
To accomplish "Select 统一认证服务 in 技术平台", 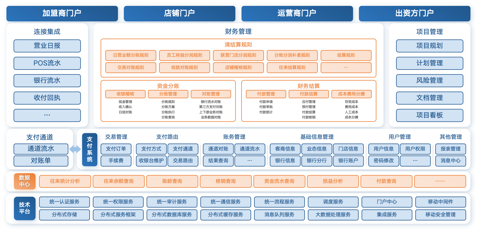I will pos(64,202).
